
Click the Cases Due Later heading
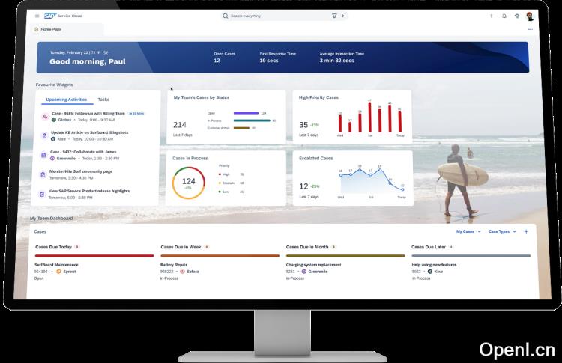[429, 247]
